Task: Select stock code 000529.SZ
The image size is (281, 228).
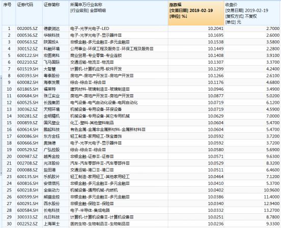Action: coord(27,150)
